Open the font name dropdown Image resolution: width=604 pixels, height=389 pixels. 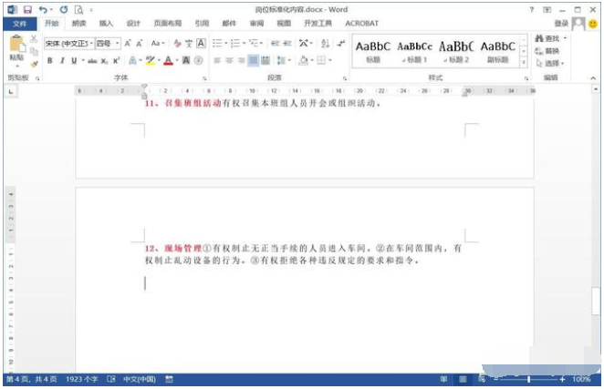pyautogui.click(x=90, y=43)
